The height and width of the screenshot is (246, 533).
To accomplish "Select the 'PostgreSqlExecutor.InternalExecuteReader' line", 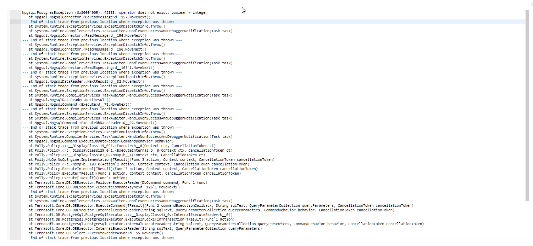I will coord(226,224).
